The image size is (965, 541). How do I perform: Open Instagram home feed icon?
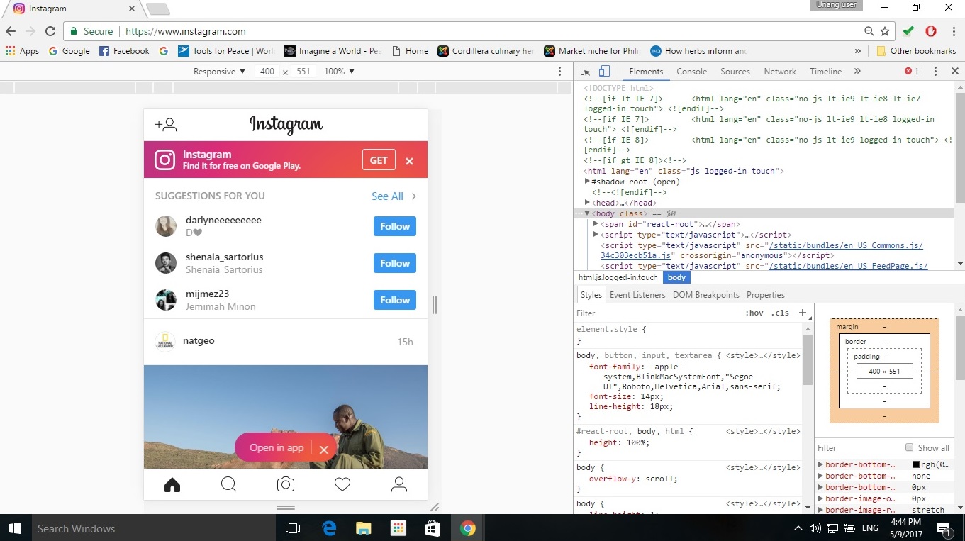(172, 485)
